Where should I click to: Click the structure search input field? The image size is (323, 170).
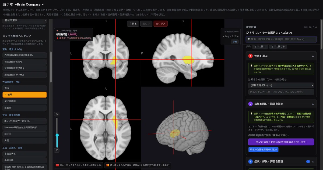(x=281, y=39)
